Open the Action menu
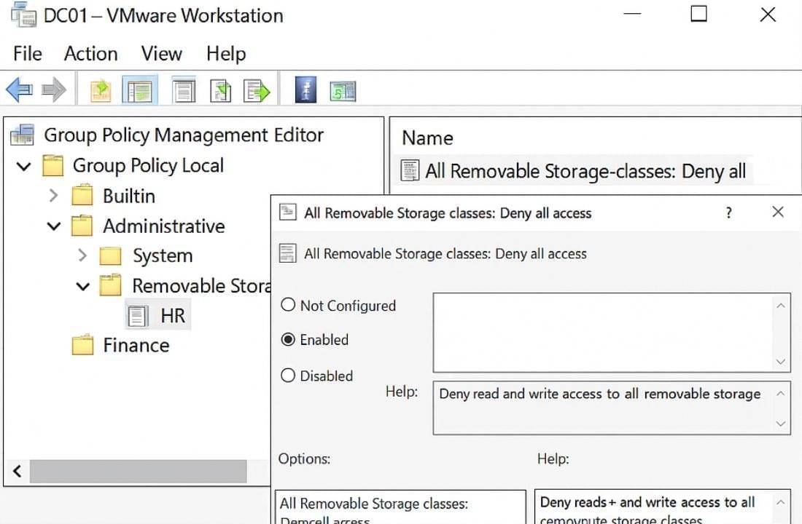This screenshot has width=802, height=524. pos(90,54)
